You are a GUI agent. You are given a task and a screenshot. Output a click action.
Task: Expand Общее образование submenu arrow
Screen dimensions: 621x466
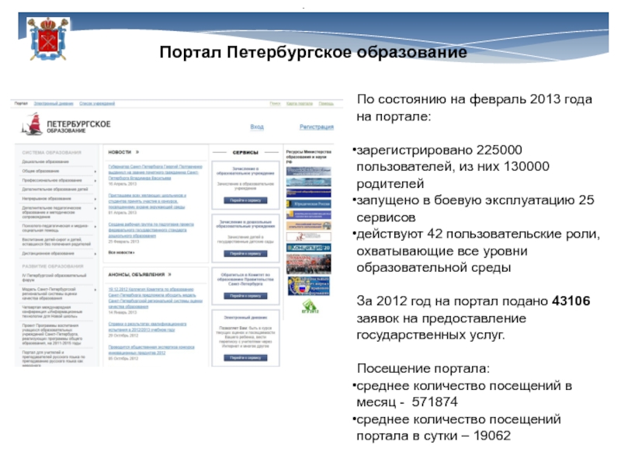95,171
